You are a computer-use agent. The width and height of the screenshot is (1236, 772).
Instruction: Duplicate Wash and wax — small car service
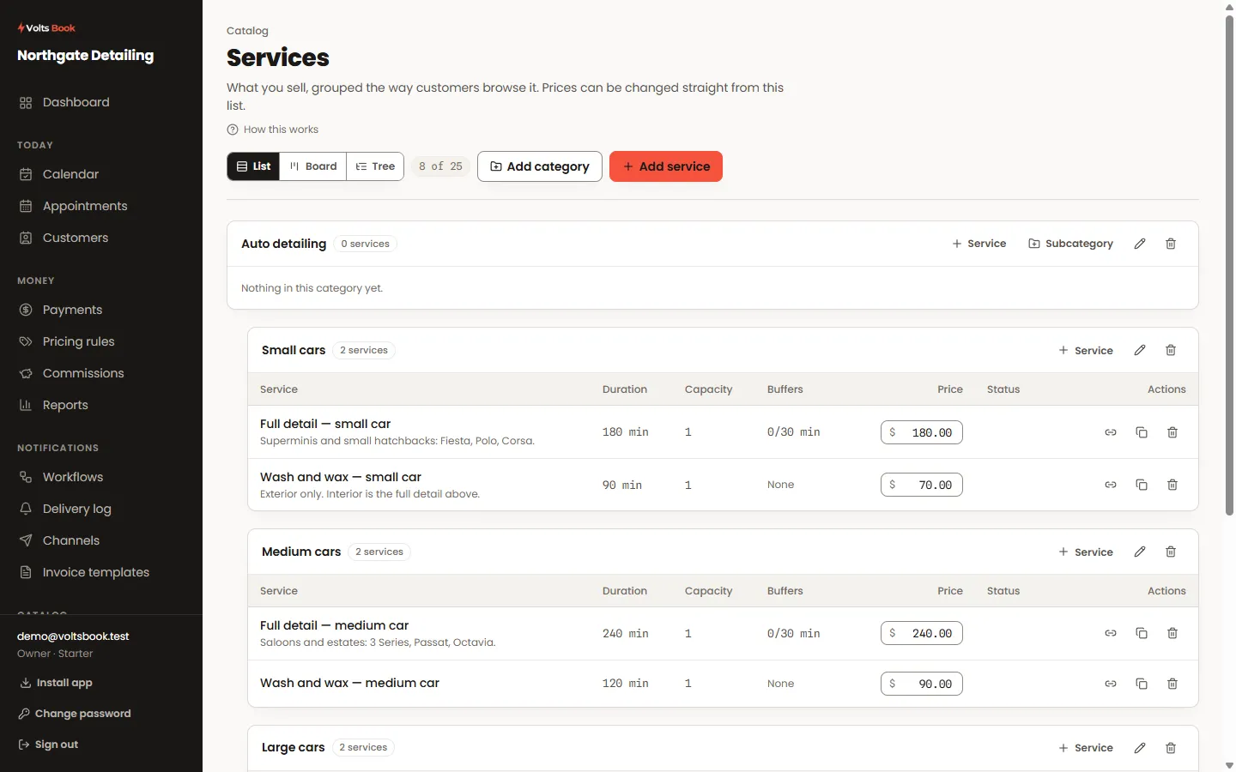[x=1142, y=485]
